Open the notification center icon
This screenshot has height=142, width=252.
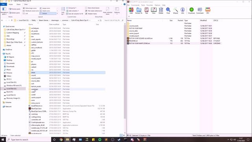pos(248,140)
